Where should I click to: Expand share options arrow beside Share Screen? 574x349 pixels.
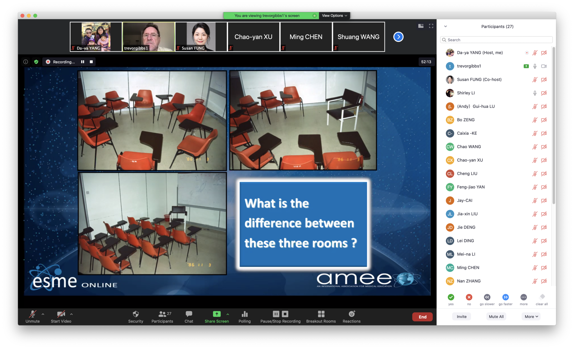click(x=228, y=314)
